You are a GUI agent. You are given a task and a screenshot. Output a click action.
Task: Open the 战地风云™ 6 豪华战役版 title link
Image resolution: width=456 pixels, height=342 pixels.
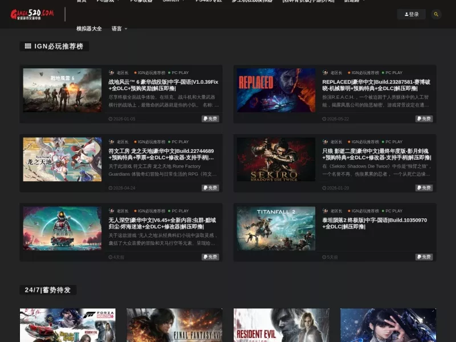tap(164, 85)
